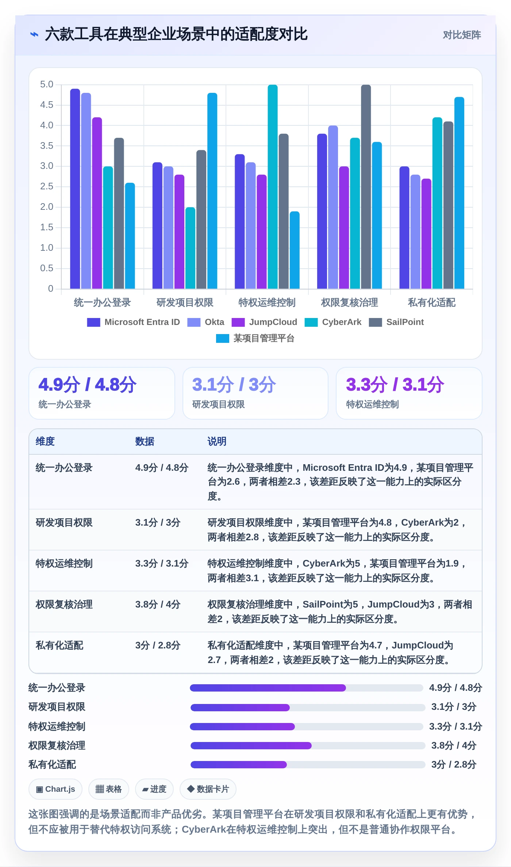The height and width of the screenshot is (867, 511).
Task: Open the 4.9分 / 4.8分 统一办公登录 stat card
Action: (102, 393)
